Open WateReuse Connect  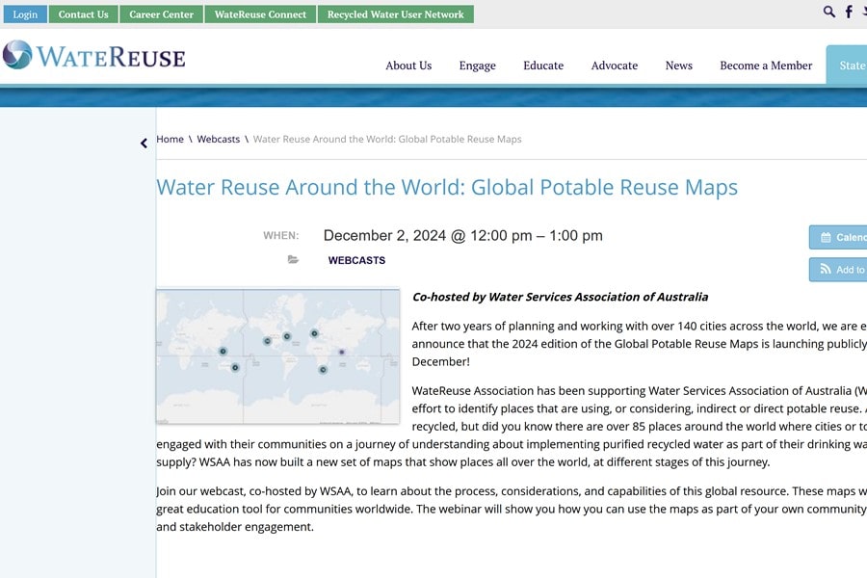[260, 14]
